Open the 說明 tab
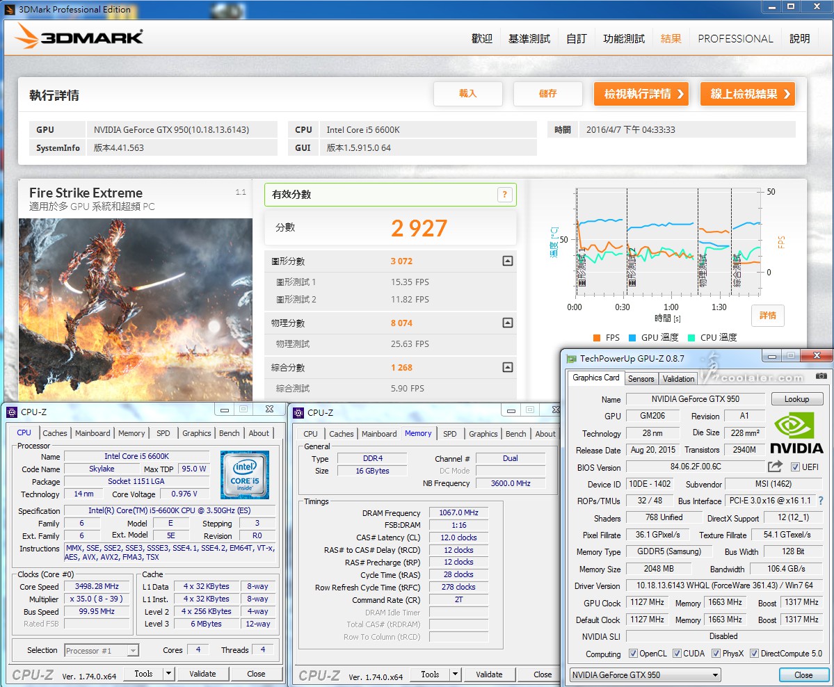Screen dimensions: 834x687 tap(799, 38)
